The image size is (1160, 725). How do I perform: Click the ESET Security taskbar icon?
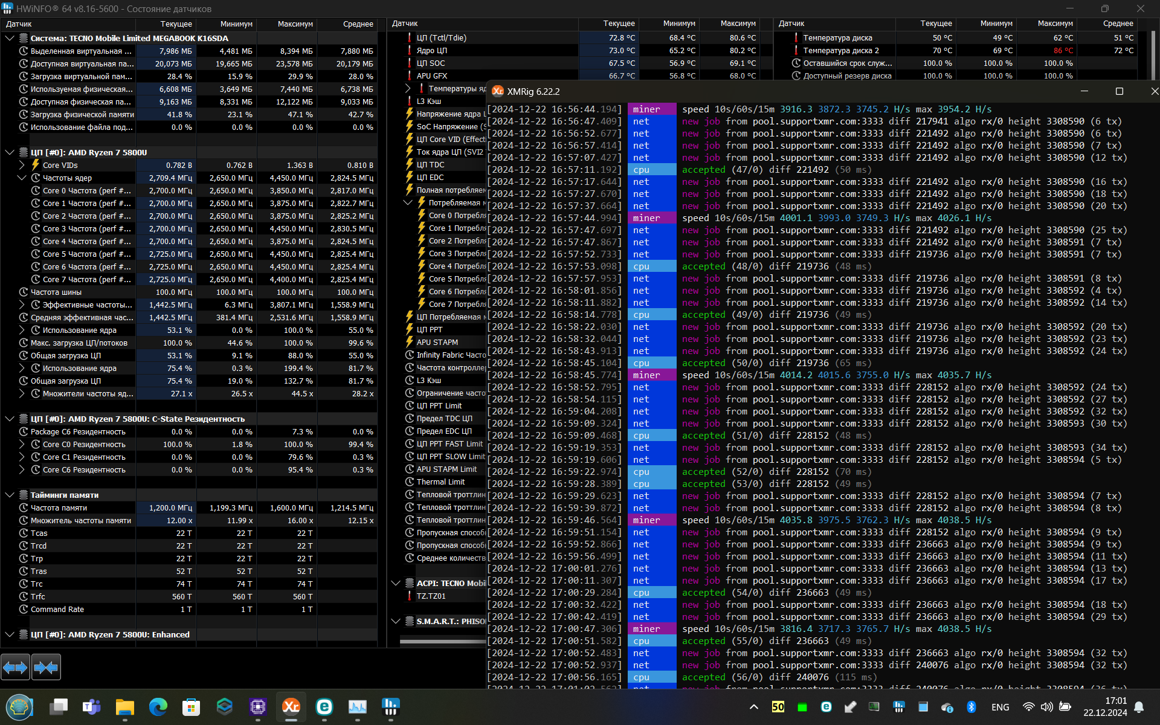coord(324,706)
